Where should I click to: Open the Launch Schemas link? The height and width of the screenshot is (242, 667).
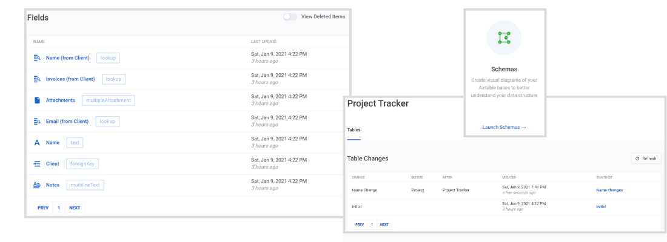click(504, 127)
